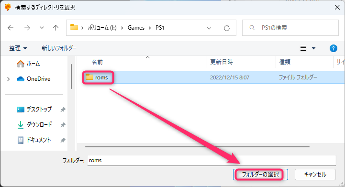Go up one folder level
This screenshot has width=345, height=187.
[x=56, y=28]
